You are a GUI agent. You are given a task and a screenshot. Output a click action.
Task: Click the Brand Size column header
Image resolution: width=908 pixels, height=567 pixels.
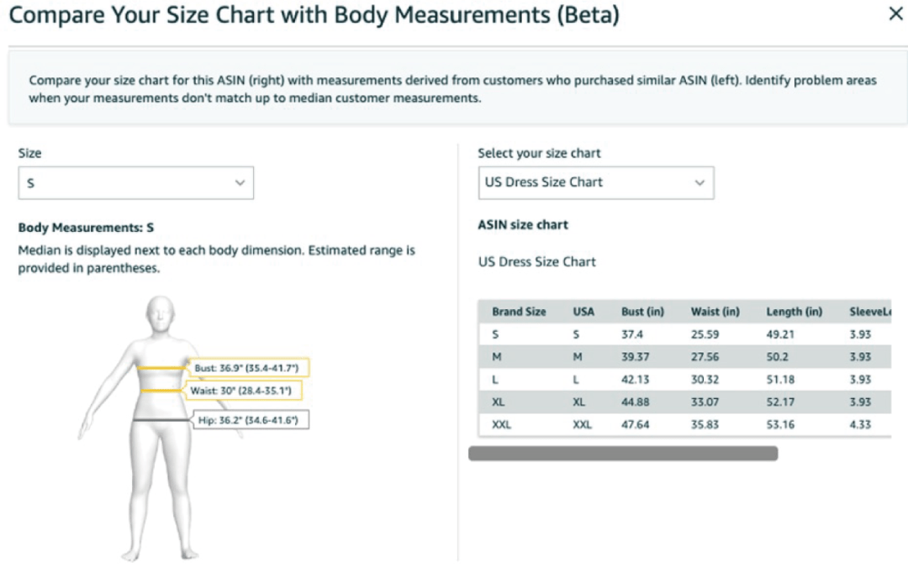519,312
